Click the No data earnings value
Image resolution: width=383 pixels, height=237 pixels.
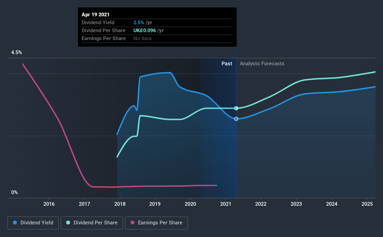pyautogui.click(x=142, y=38)
